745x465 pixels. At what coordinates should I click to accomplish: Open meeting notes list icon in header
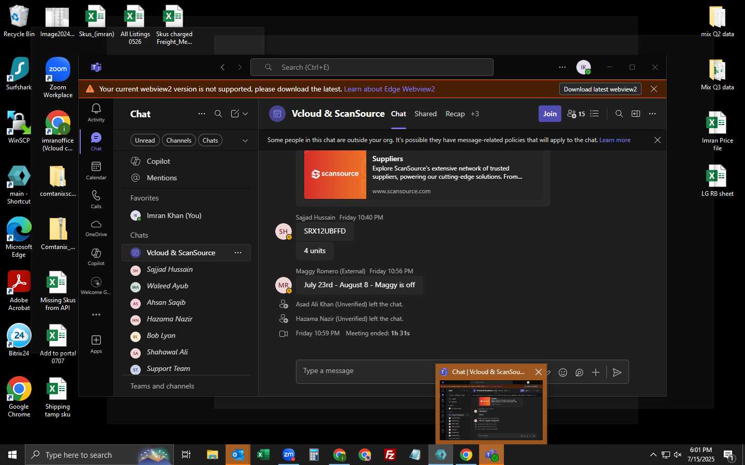(594, 114)
